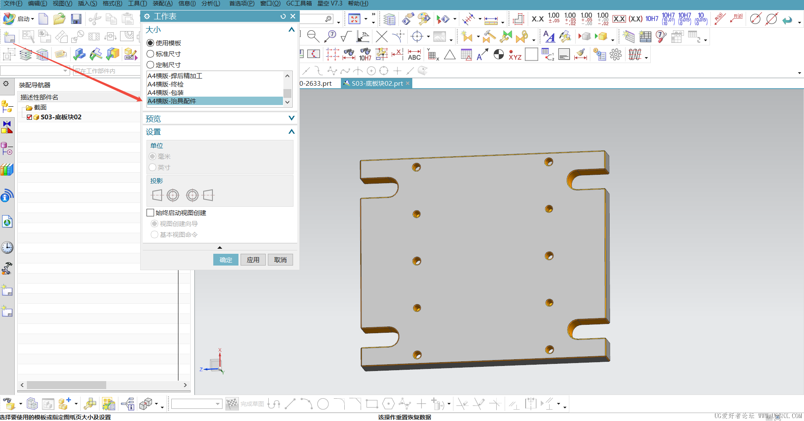Select the 使用模板 radio option

point(150,43)
